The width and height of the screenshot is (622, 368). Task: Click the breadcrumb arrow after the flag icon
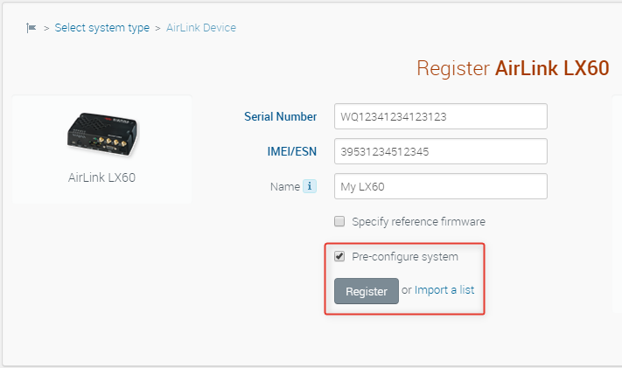point(46,29)
